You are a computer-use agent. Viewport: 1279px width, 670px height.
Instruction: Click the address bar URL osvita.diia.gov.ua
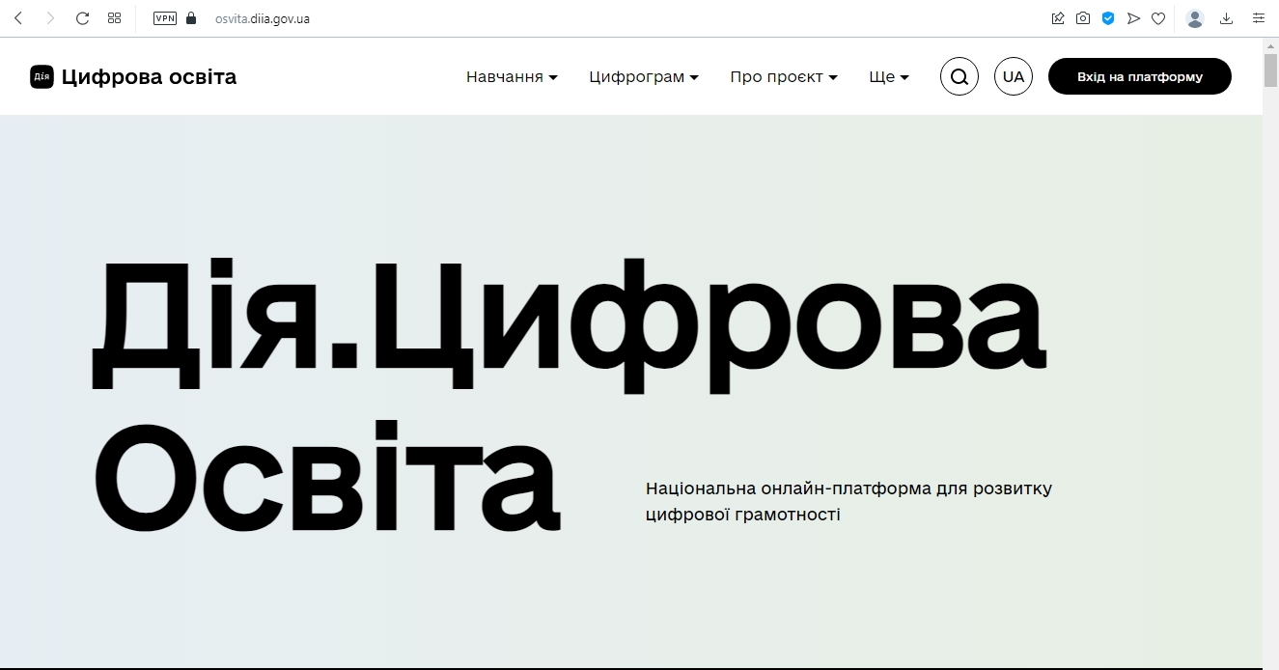[263, 18]
